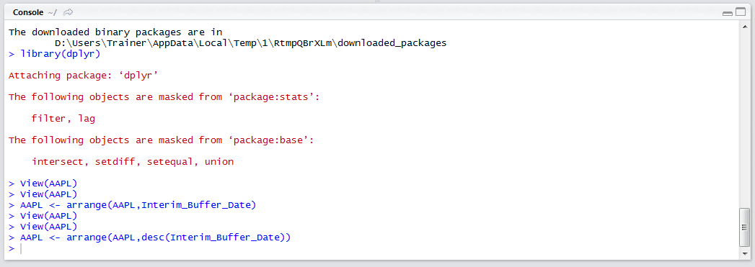Click the masked from 'package:stats' message
This screenshot has width=755, height=267.
click(x=164, y=97)
